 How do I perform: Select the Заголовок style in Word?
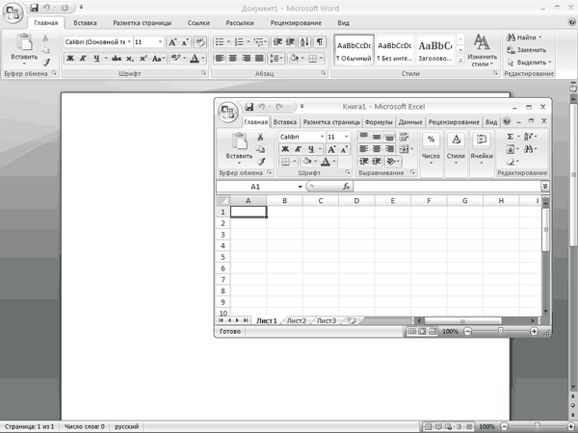click(x=435, y=50)
